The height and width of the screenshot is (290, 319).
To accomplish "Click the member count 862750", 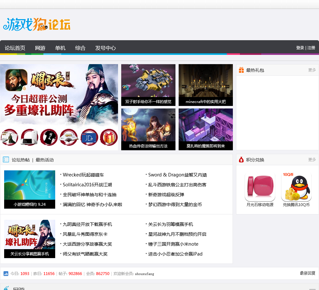I will pyautogui.click(x=103, y=273).
